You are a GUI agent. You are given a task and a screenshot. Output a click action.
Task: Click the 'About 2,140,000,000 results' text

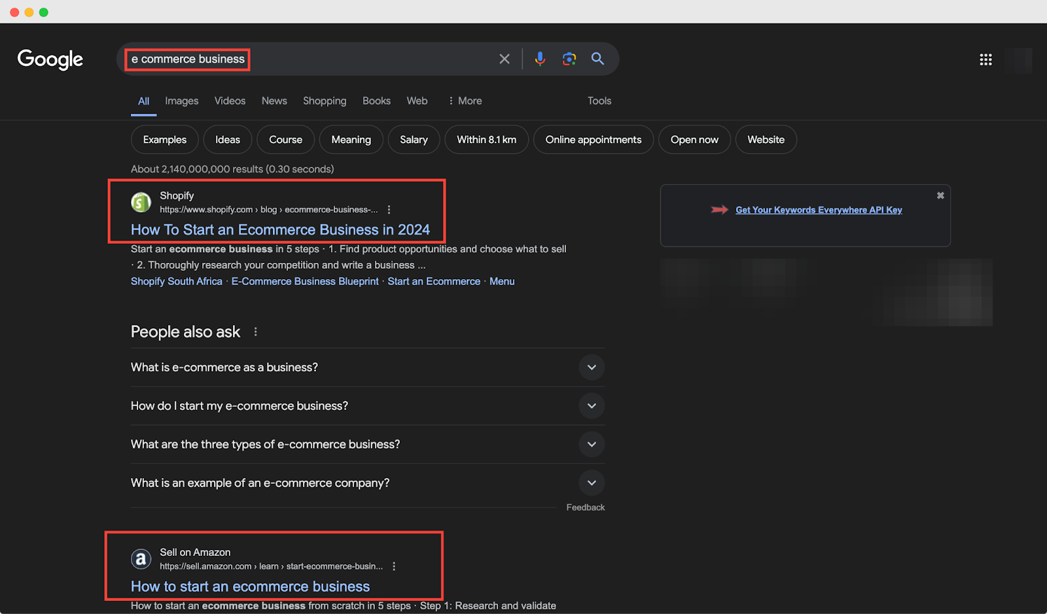click(x=232, y=169)
